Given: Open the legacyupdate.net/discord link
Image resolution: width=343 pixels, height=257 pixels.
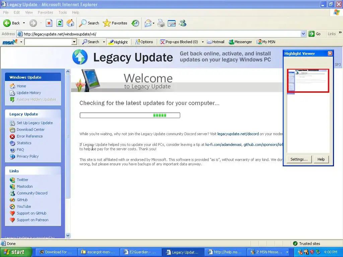Looking at the screenshot, I should [238, 134].
